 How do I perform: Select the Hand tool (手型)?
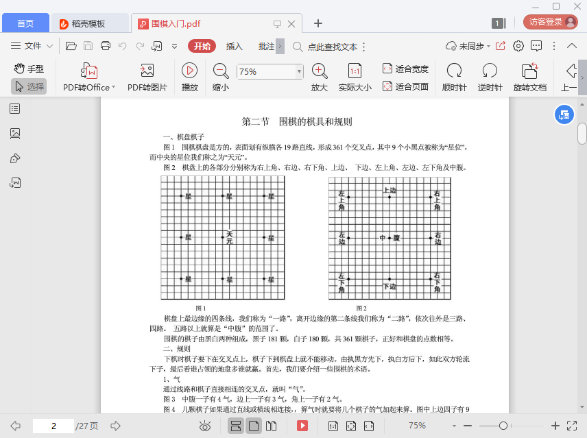29,69
